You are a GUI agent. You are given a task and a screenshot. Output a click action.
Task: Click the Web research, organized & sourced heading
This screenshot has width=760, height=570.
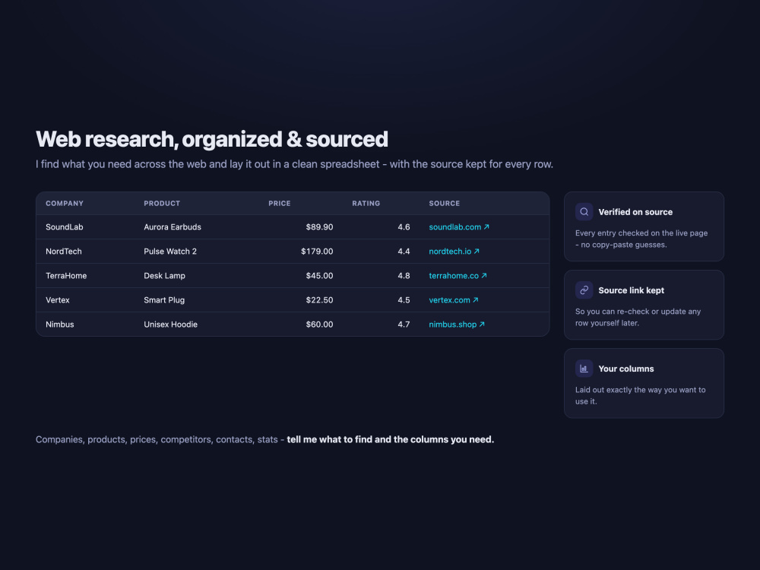pyautogui.click(x=212, y=139)
